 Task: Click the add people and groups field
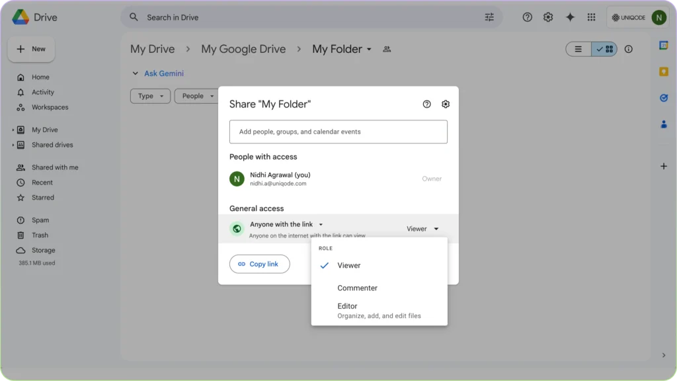338,132
